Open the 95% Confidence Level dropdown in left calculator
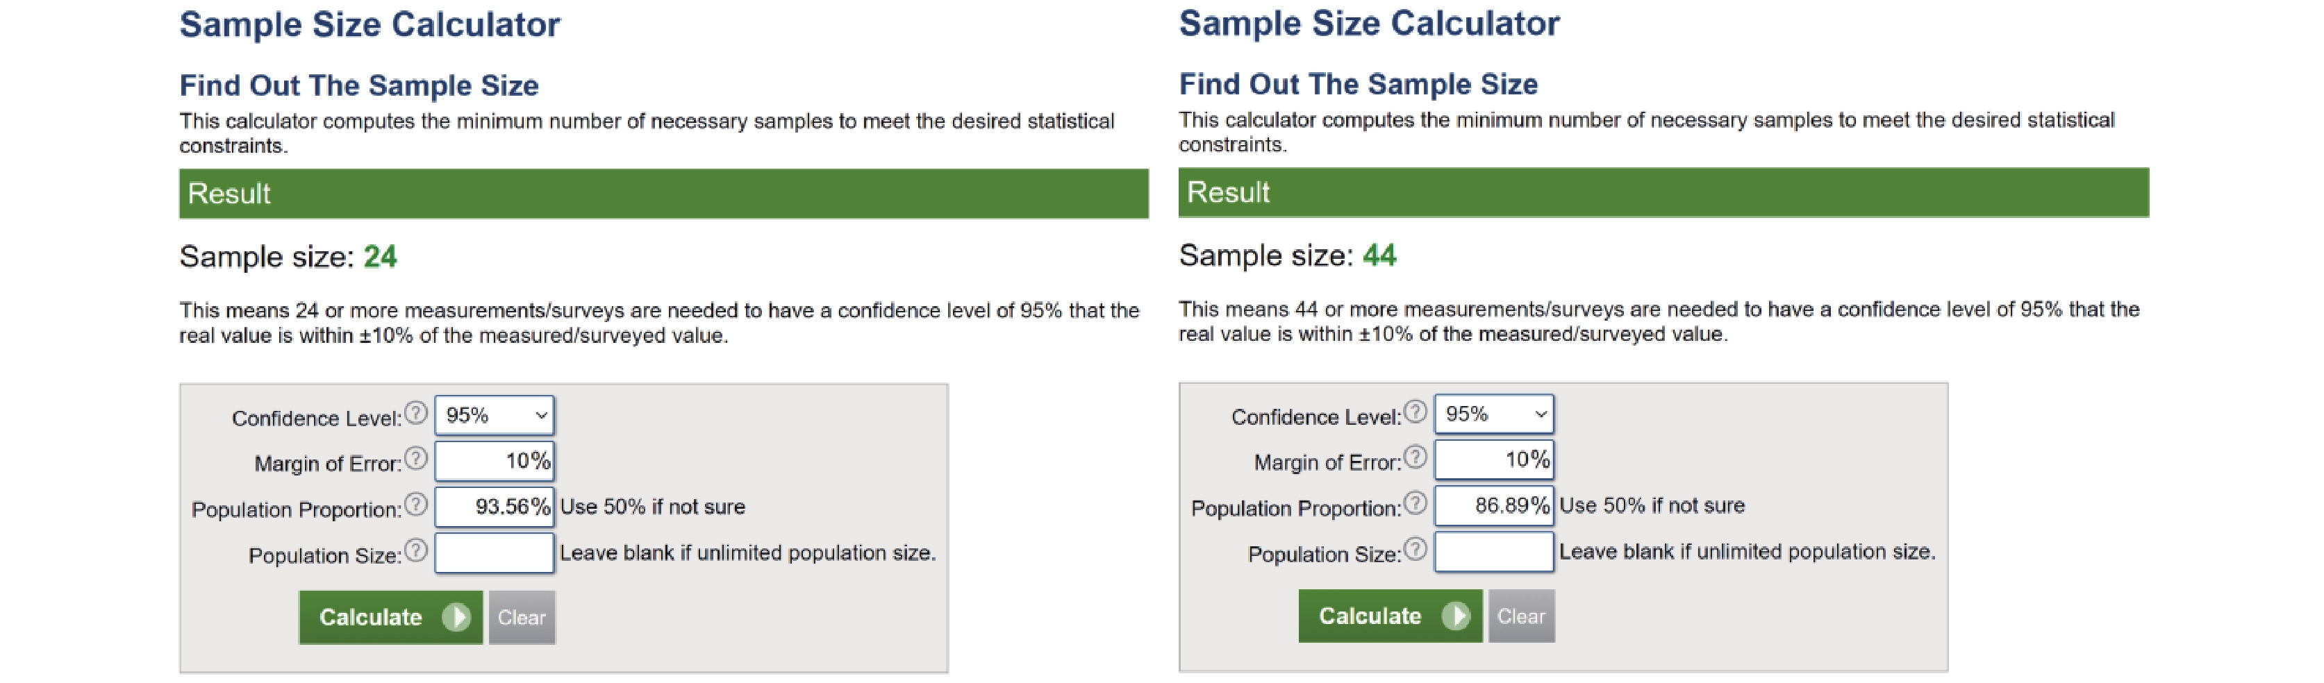 (495, 415)
